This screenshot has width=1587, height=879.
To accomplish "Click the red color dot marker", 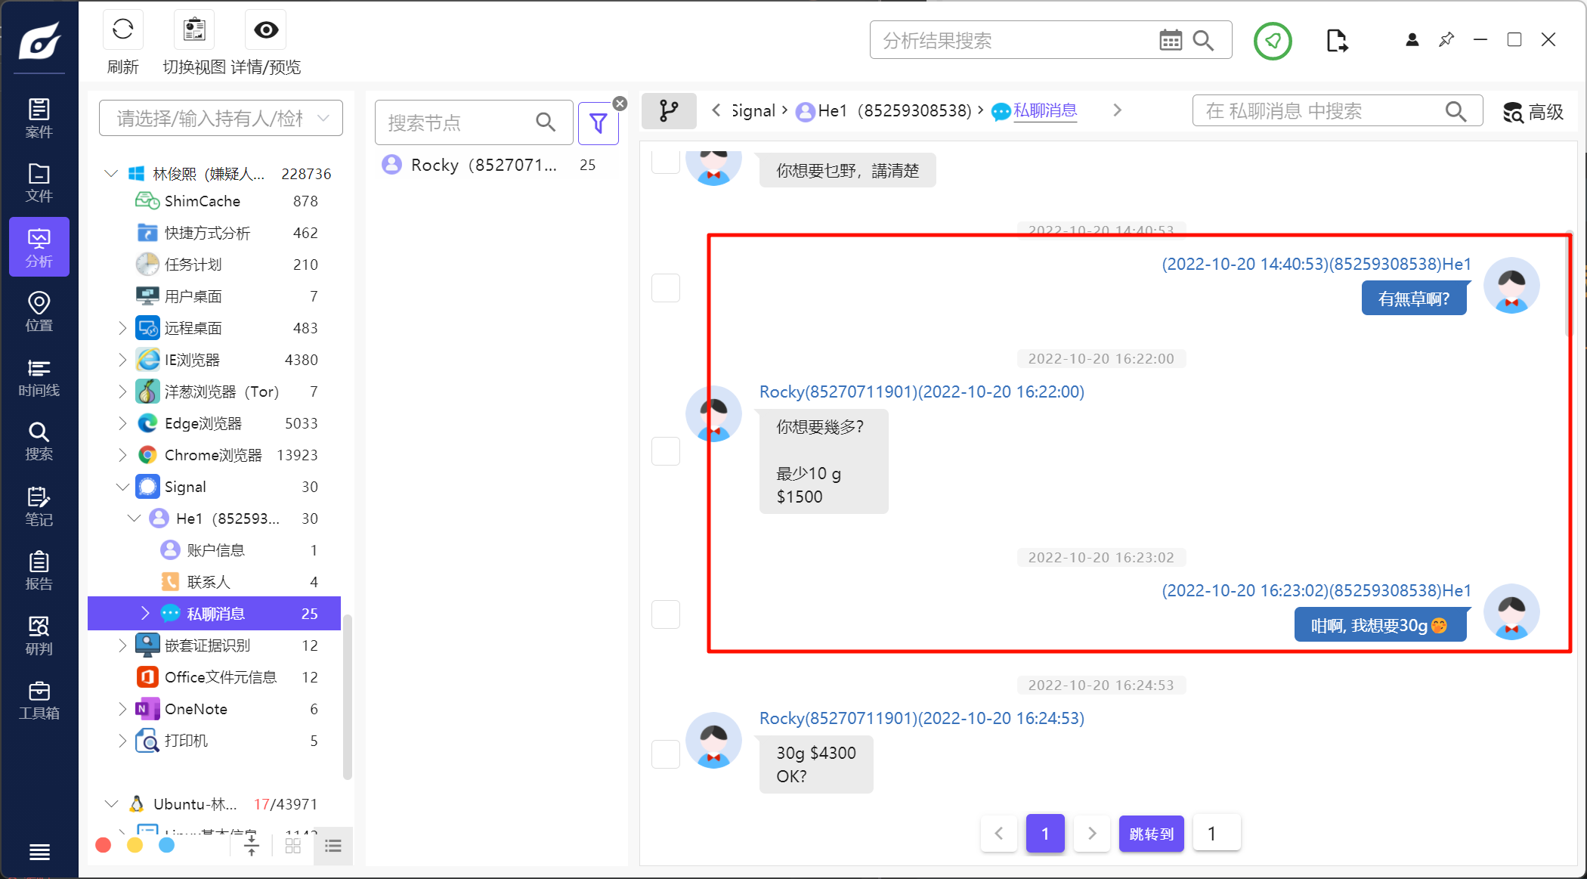I will (x=104, y=845).
